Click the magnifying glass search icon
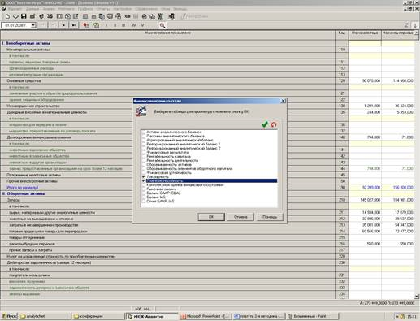 [162, 25]
